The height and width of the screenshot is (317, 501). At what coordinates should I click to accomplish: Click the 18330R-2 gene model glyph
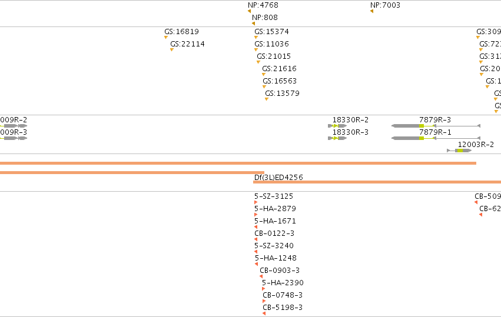click(337, 126)
